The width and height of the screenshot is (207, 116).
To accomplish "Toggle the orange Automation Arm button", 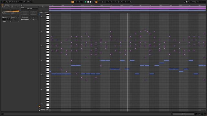I will click(x=96, y=2).
